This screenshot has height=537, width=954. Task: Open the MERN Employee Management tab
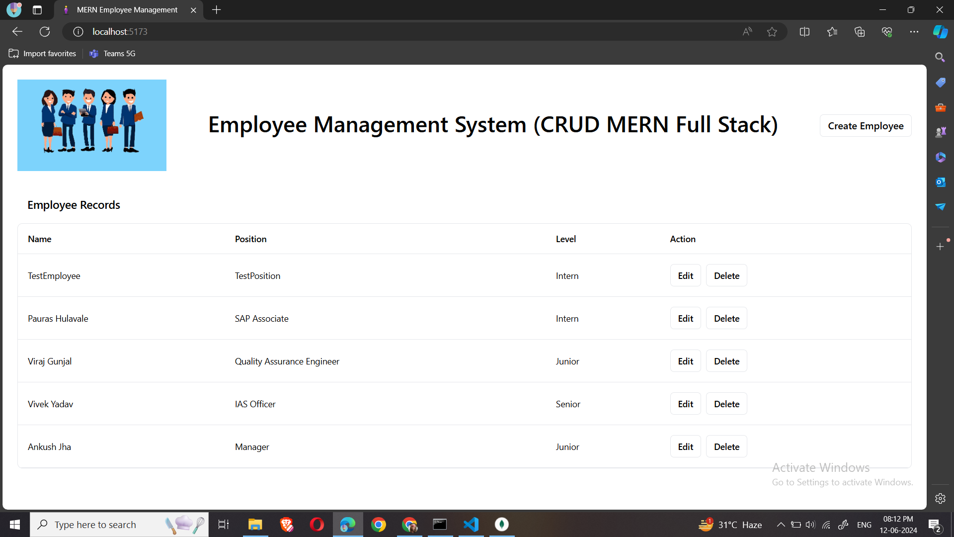click(x=127, y=10)
